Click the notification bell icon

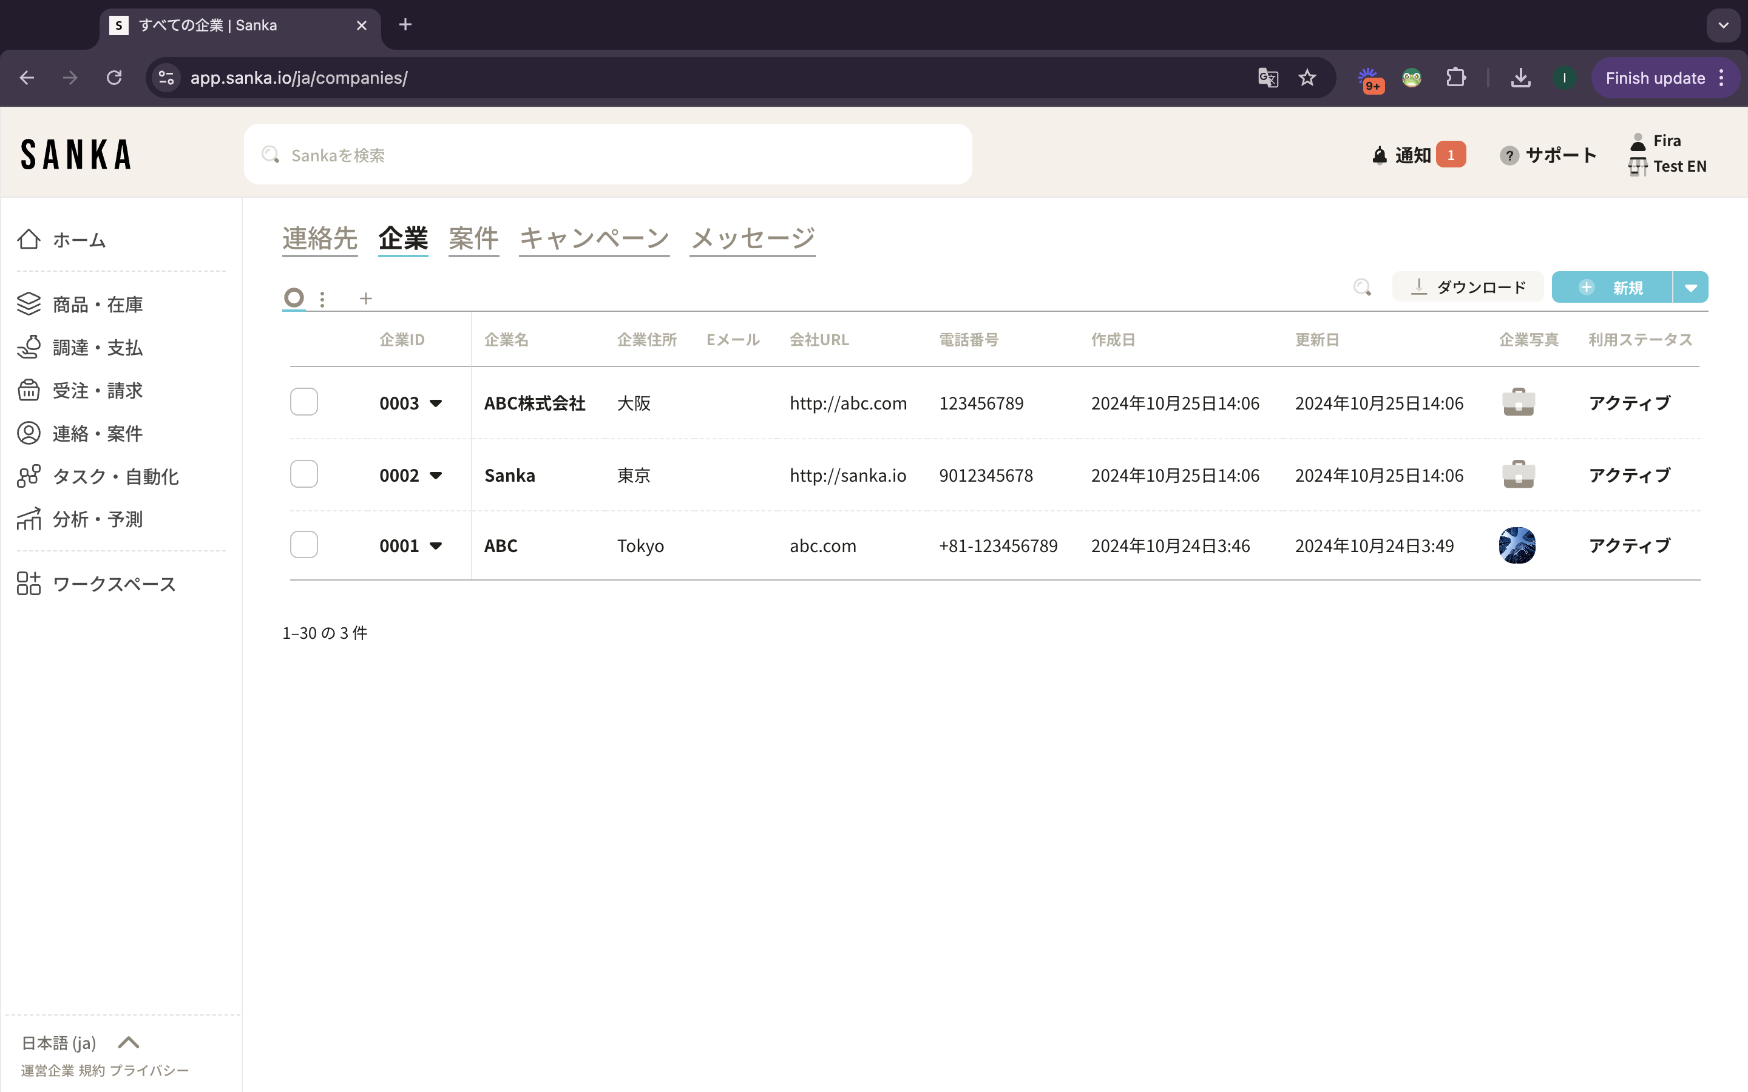(1380, 155)
